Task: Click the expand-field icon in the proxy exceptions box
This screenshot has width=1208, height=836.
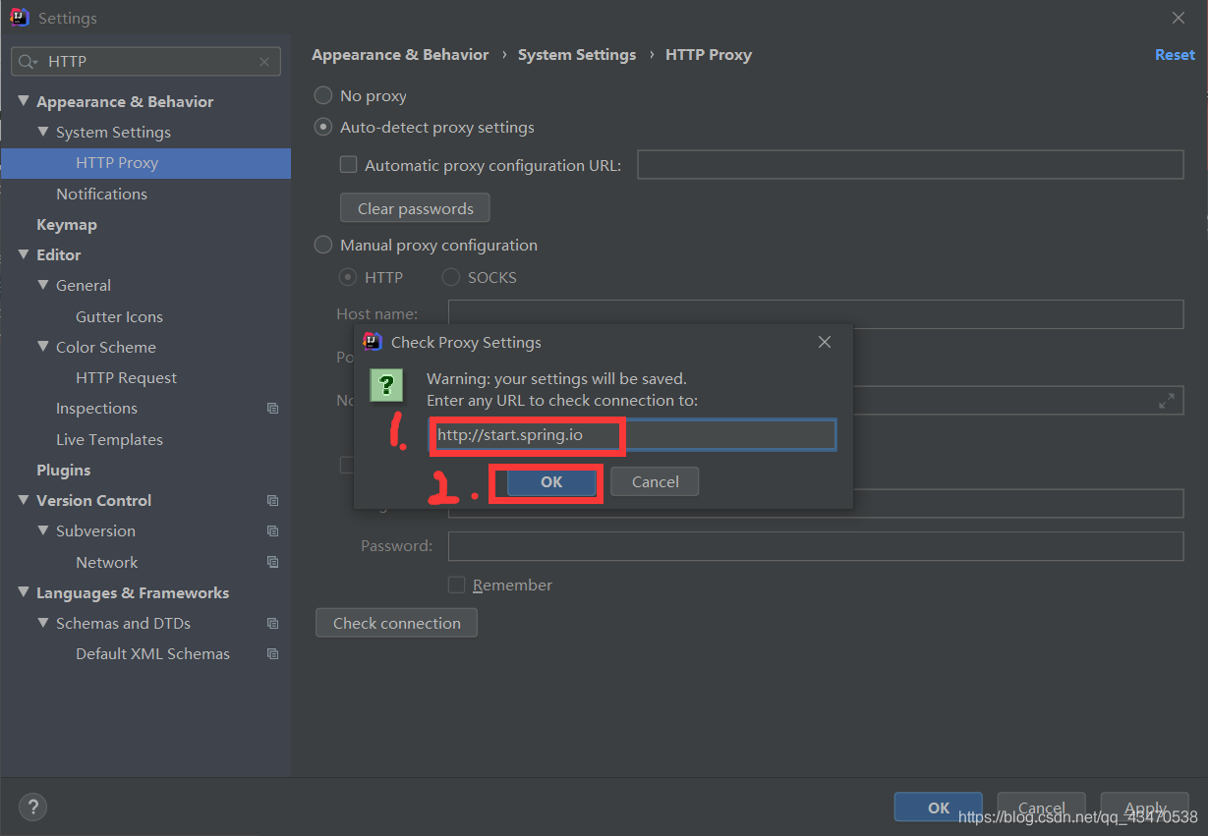Action: 1166,400
